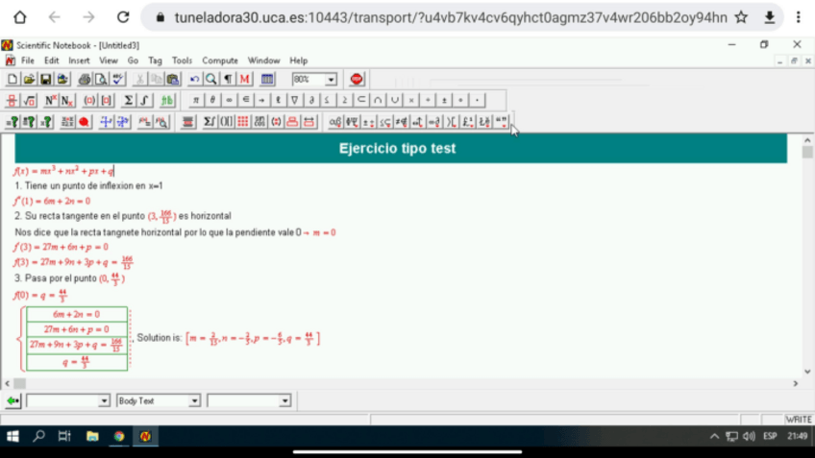Click the green remove item tag arrow
This screenshot has height=458, width=815.
[x=13, y=401]
